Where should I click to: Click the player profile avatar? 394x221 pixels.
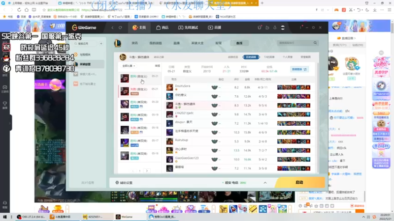123,57
